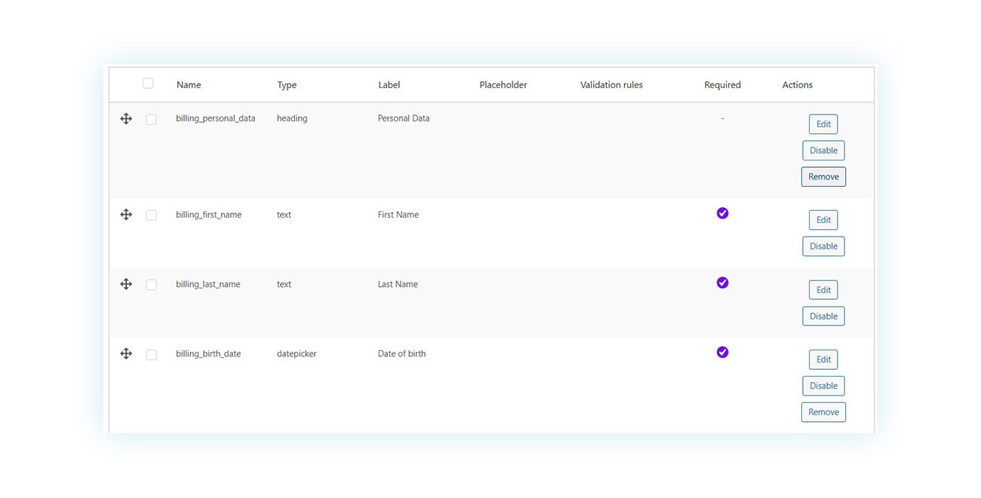Image resolution: width=981 pixels, height=498 pixels.
Task: Select the billing_personal_data row checkbox
Action: (x=152, y=119)
